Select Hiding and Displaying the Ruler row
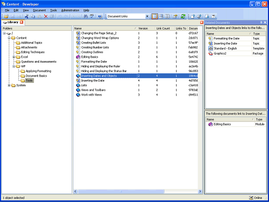269x202 pixels. (136, 66)
